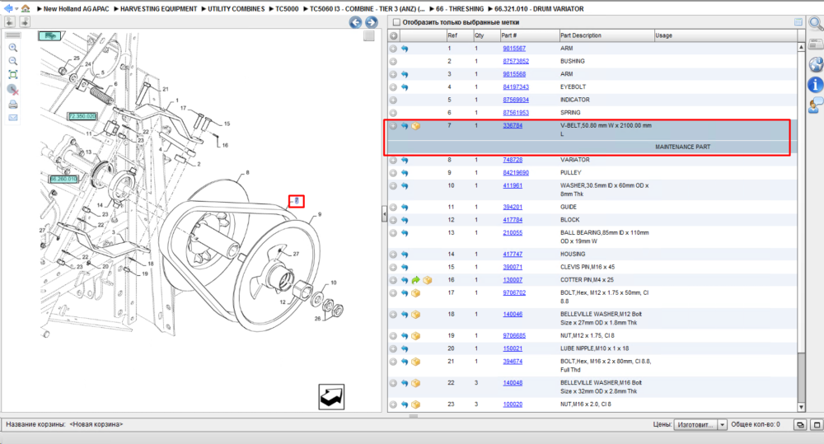This screenshot has width=824, height=444.
Task: Open the Цены price type dropdown arrow
Action: [722, 424]
